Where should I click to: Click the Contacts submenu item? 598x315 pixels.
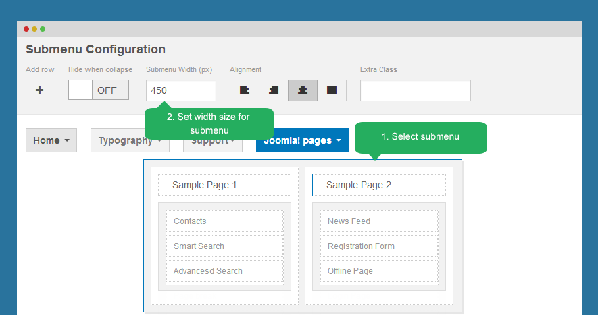coord(224,221)
